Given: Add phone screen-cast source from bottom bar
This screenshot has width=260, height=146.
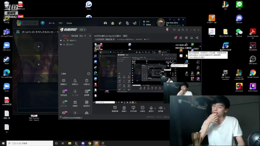Looking at the screenshot, I should click(x=133, y=109).
